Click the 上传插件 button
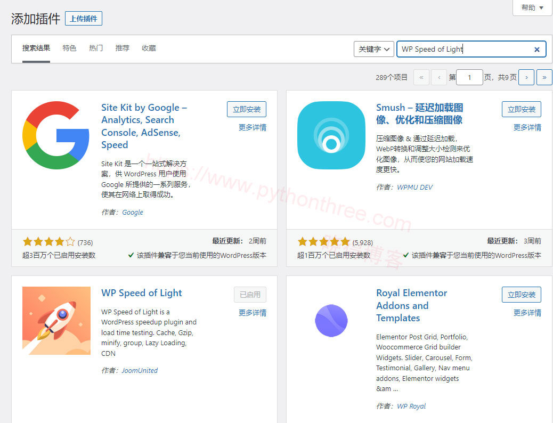The width and height of the screenshot is (553, 423). click(84, 19)
